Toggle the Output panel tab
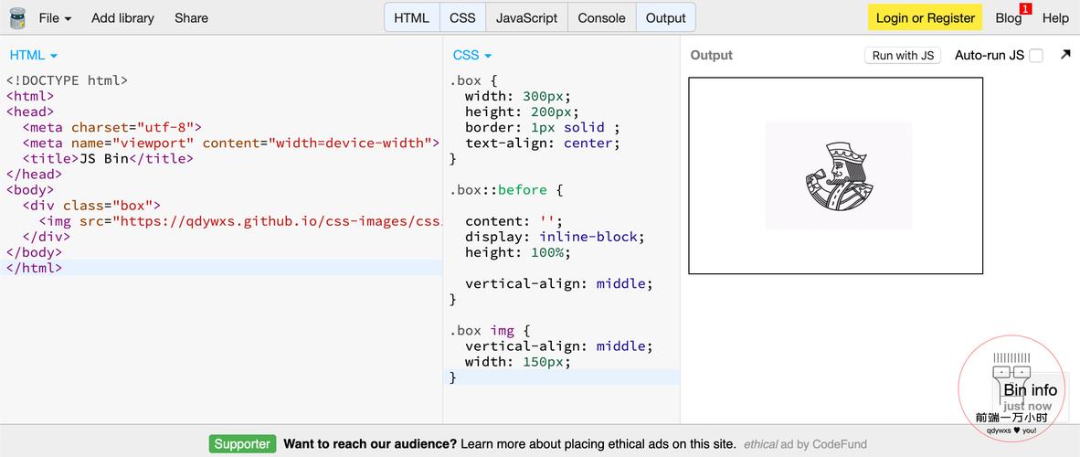 point(666,18)
